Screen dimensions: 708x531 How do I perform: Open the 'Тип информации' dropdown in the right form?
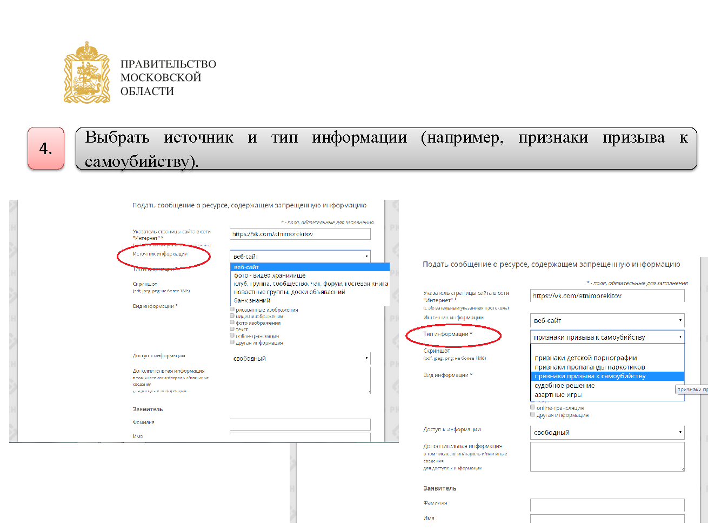(607, 337)
